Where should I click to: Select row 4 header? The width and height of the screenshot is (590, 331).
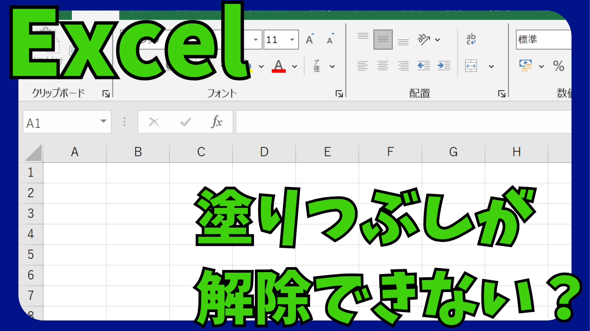click(x=31, y=234)
